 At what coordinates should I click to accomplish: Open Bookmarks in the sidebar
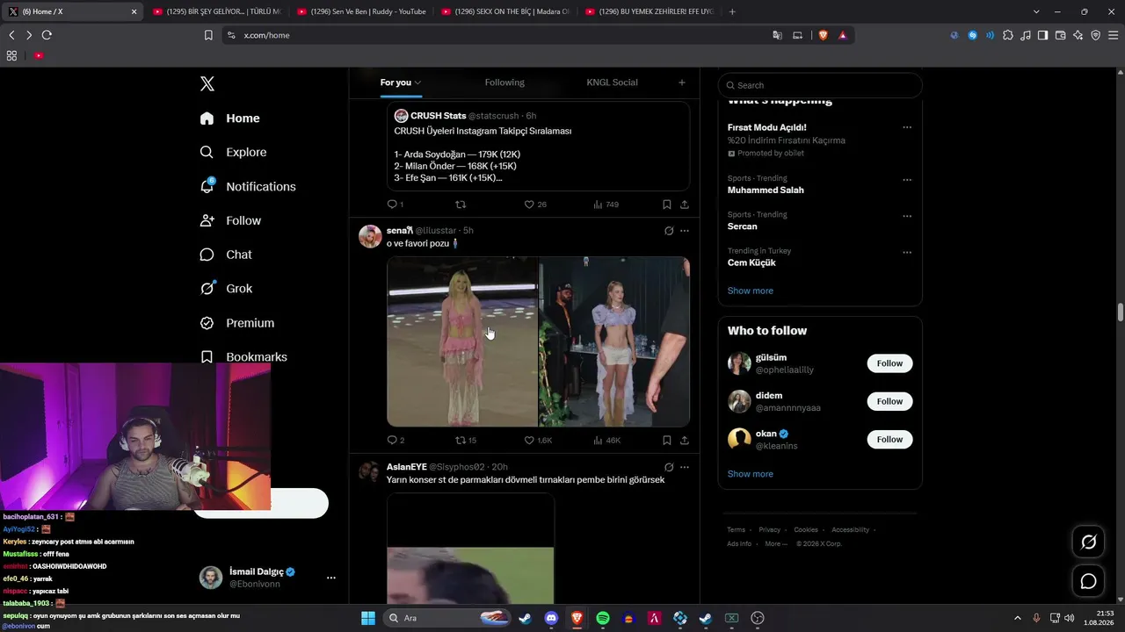(243, 356)
